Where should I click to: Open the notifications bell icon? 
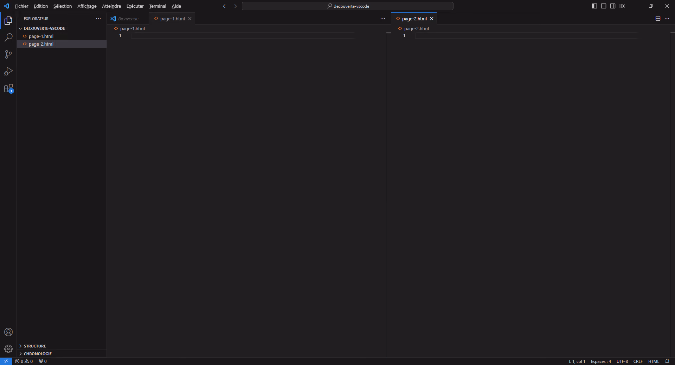coord(667,361)
